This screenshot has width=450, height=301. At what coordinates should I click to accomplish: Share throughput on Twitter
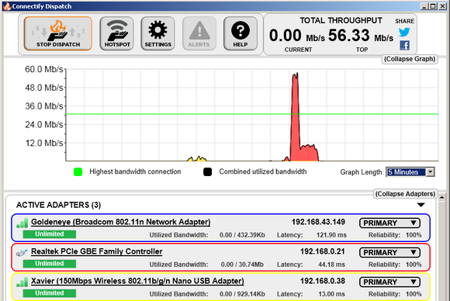pyautogui.click(x=404, y=32)
